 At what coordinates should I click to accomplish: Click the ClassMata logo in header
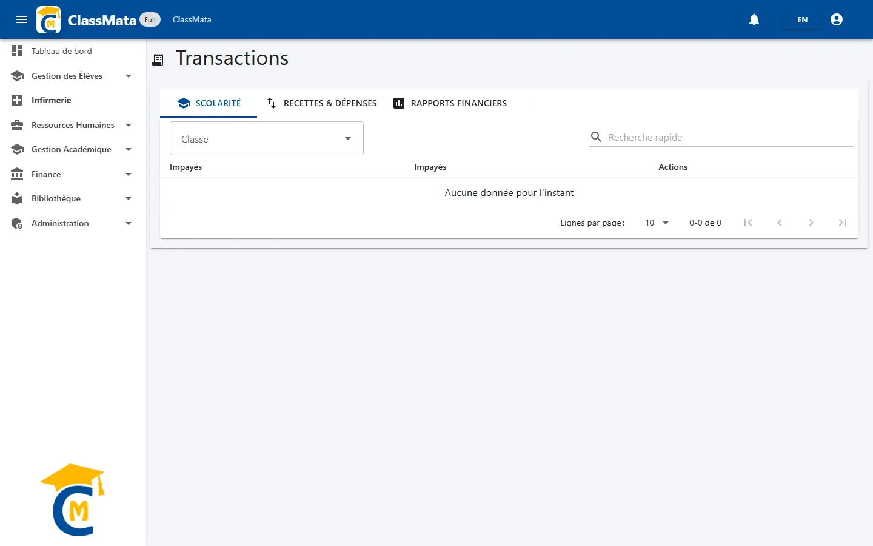[48, 19]
